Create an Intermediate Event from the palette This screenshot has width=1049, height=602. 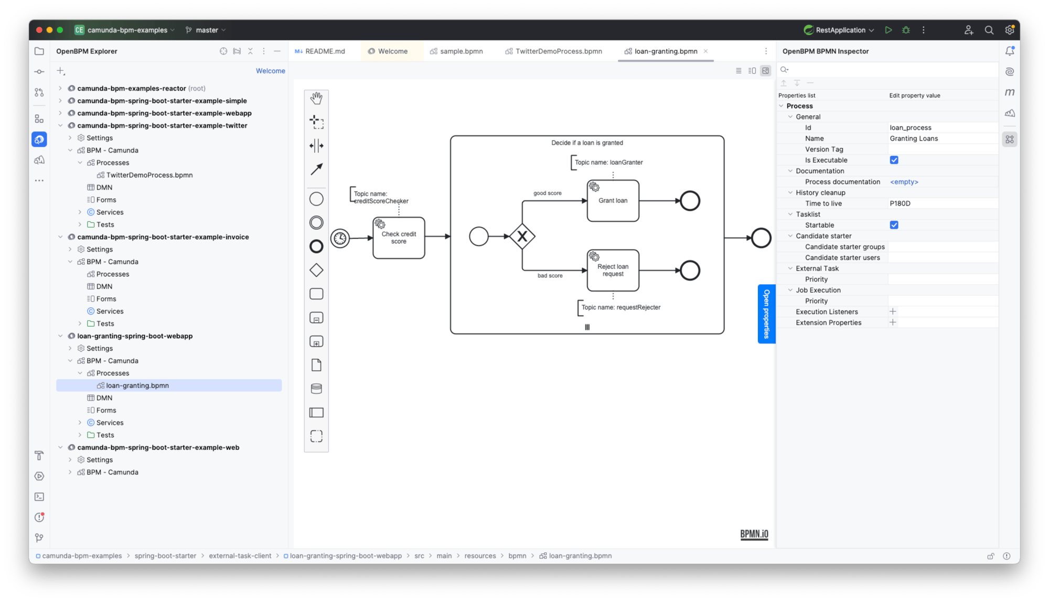click(316, 223)
